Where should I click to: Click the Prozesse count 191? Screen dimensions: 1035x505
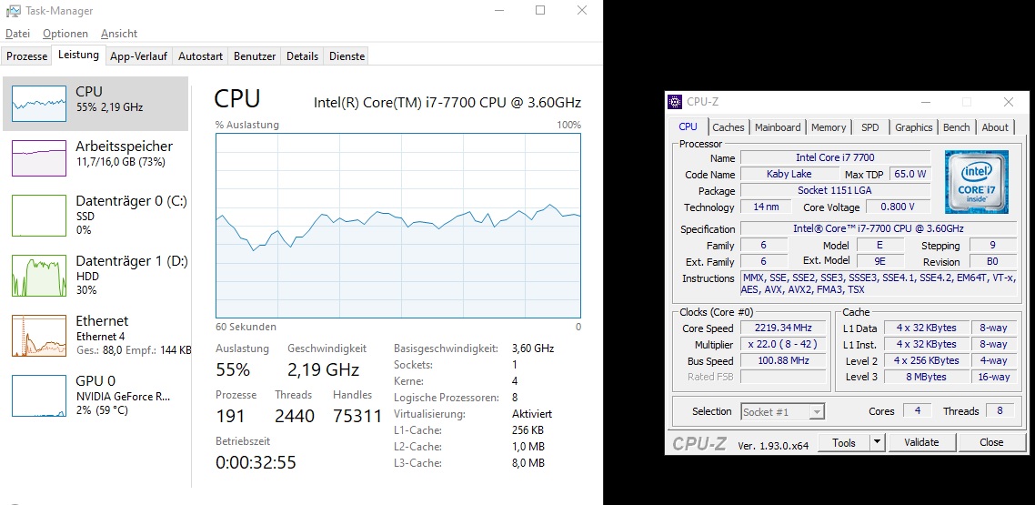click(x=230, y=417)
